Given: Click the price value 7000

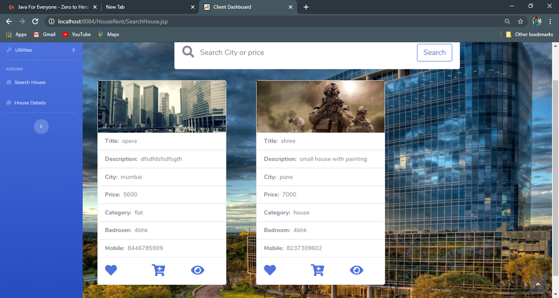Looking at the screenshot, I should point(289,195).
